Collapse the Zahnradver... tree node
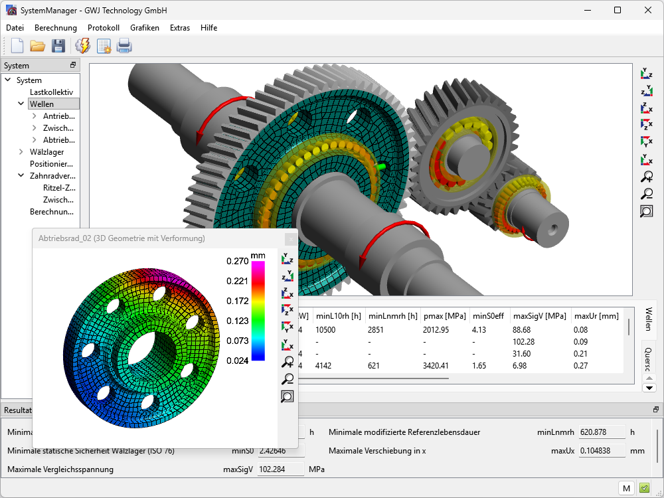 (x=21, y=176)
